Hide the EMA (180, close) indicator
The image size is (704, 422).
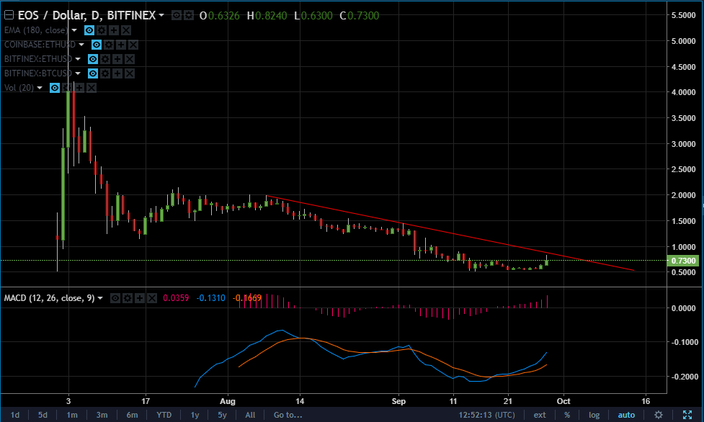[x=89, y=30]
